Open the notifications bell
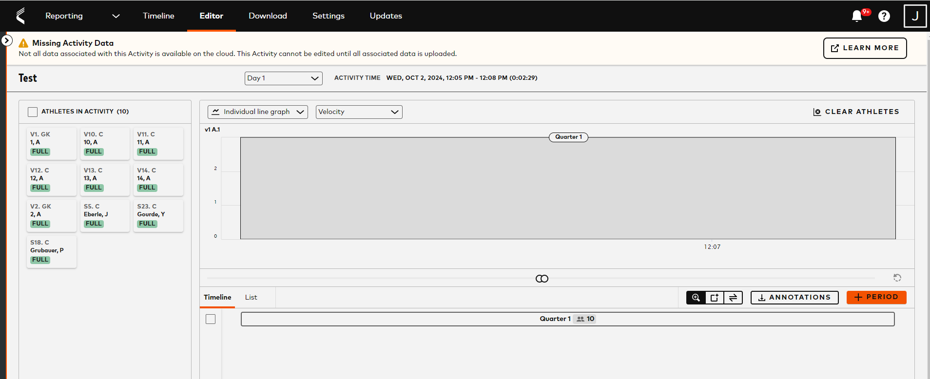This screenshot has width=930, height=379. click(857, 16)
